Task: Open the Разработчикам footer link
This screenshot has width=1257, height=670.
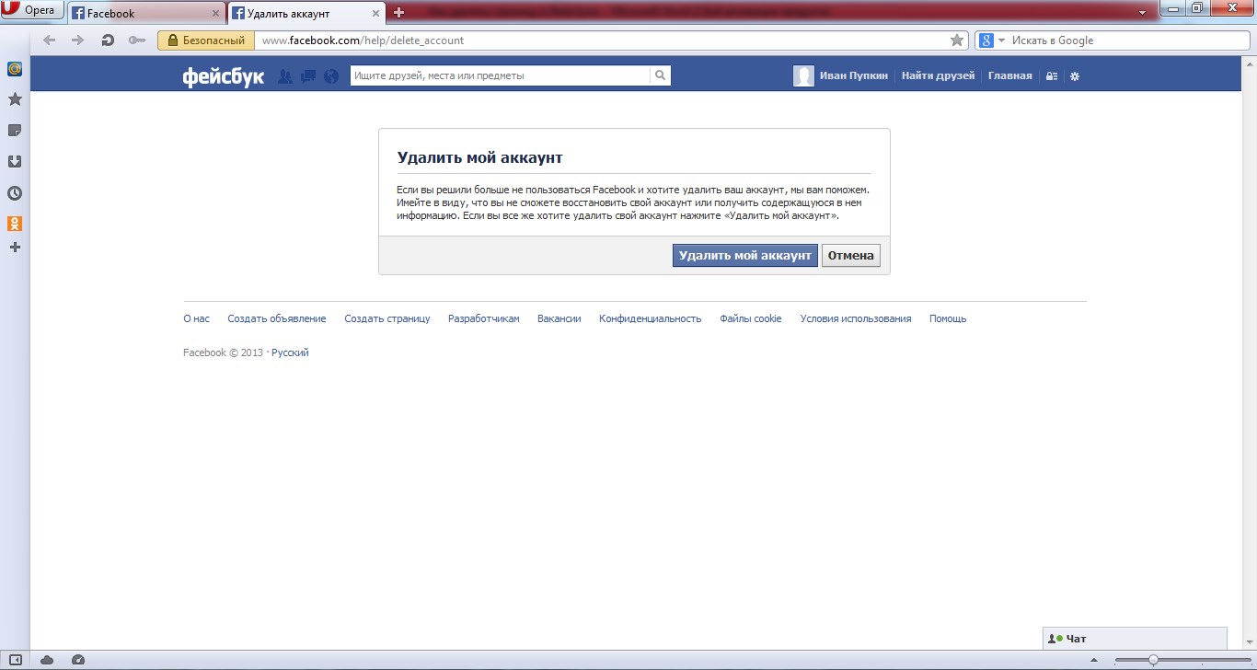Action: pyautogui.click(x=484, y=318)
